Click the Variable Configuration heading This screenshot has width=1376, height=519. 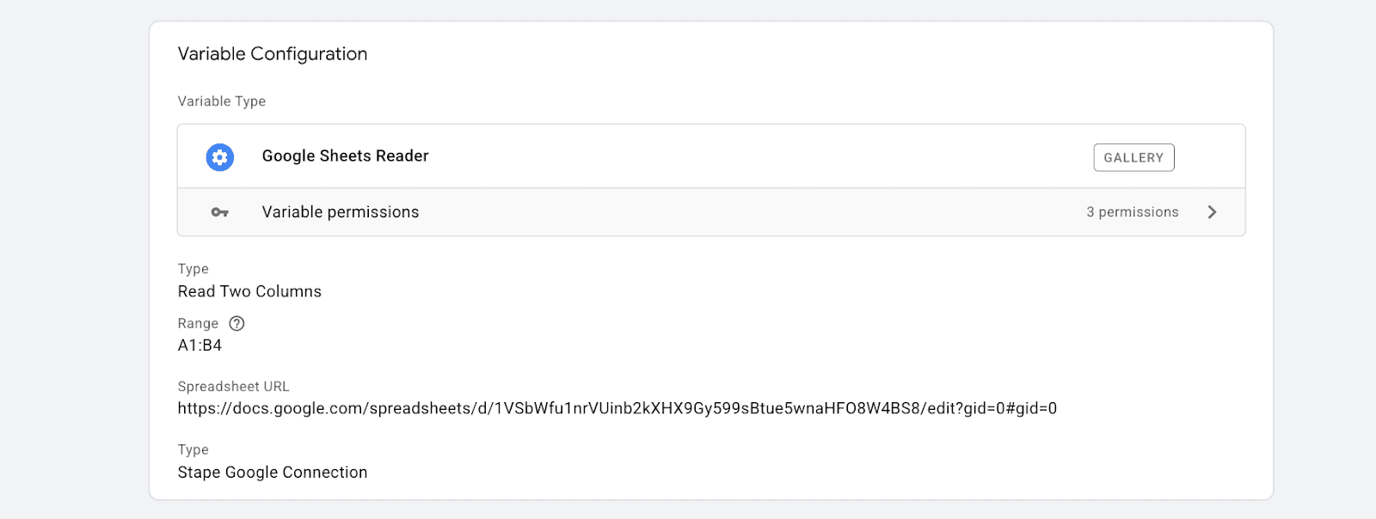click(273, 54)
